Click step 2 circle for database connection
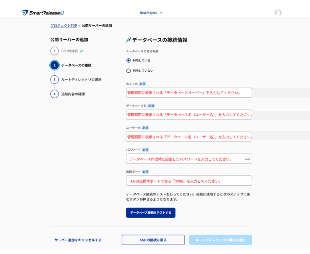 55,65
